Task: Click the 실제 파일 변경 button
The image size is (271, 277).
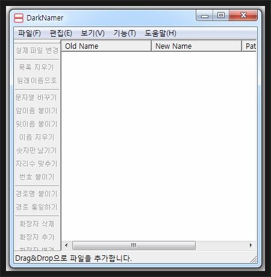Action: pos(37,51)
